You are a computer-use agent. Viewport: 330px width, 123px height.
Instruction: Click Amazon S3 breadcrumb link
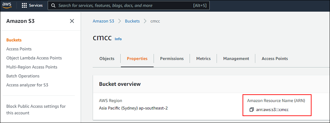click(x=103, y=21)
